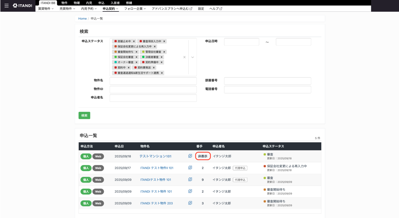Viewport: 399px width, 218px height.
Task: Focus the 電話番号 input field
Action: coord(267,90)
